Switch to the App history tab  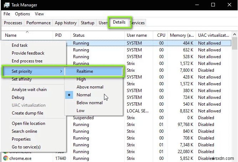click(x=66, y=23)
